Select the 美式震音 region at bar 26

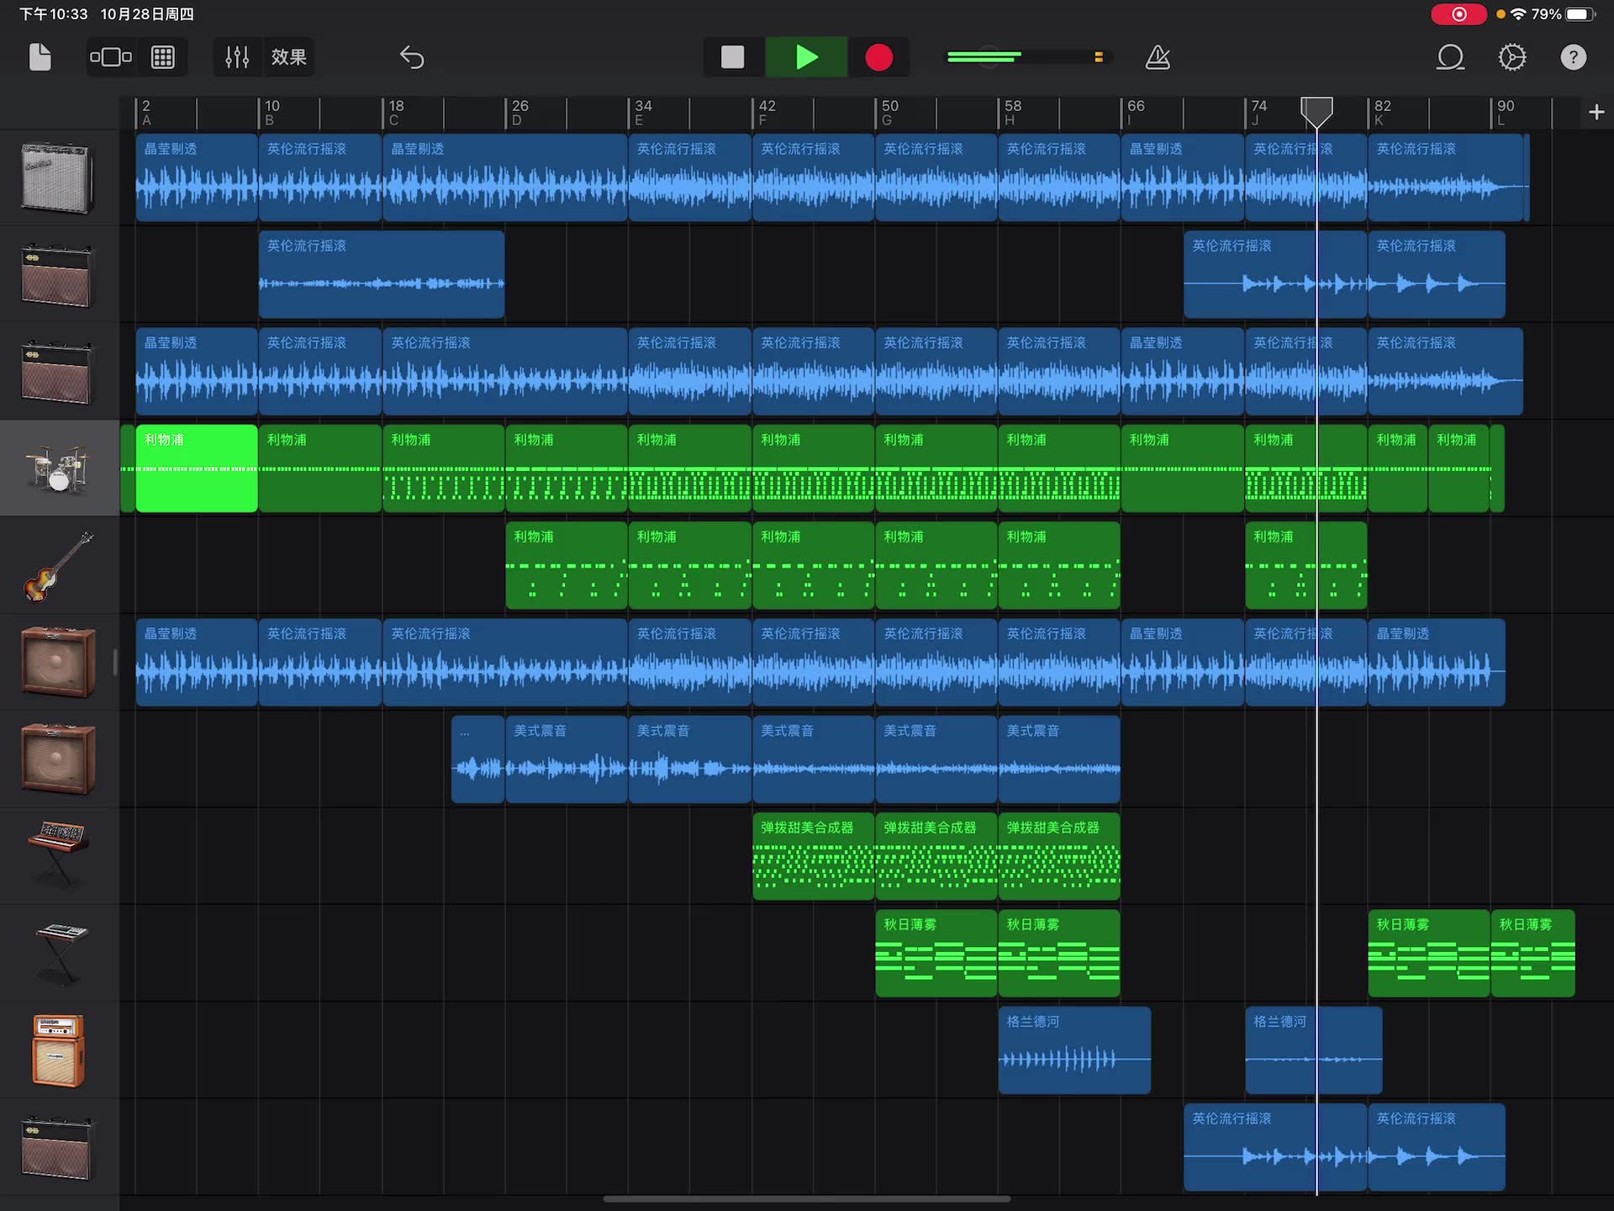[x=566, y=759]
